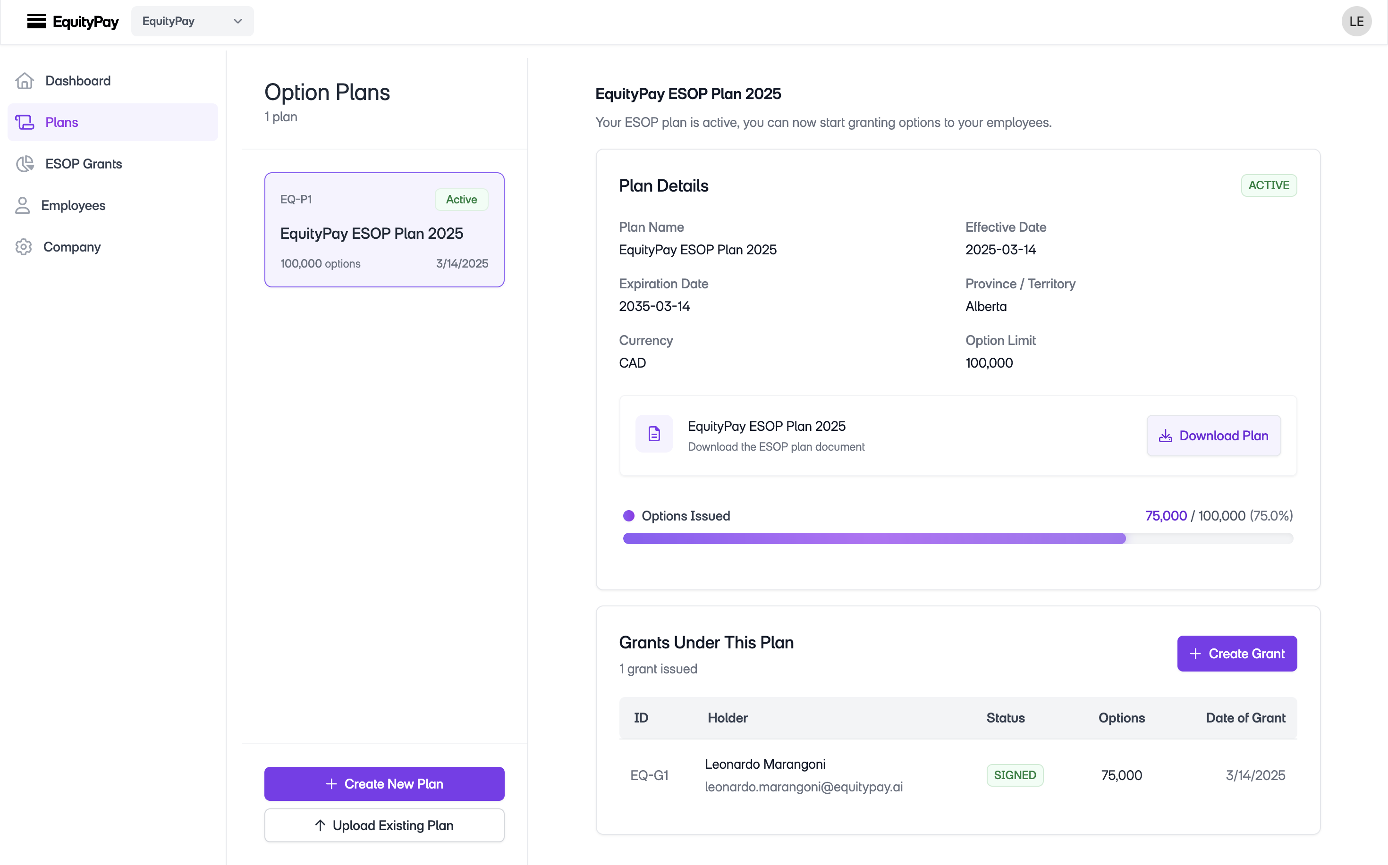Select the EquityPay ESOP Plan 2025 card

(384, 229)
